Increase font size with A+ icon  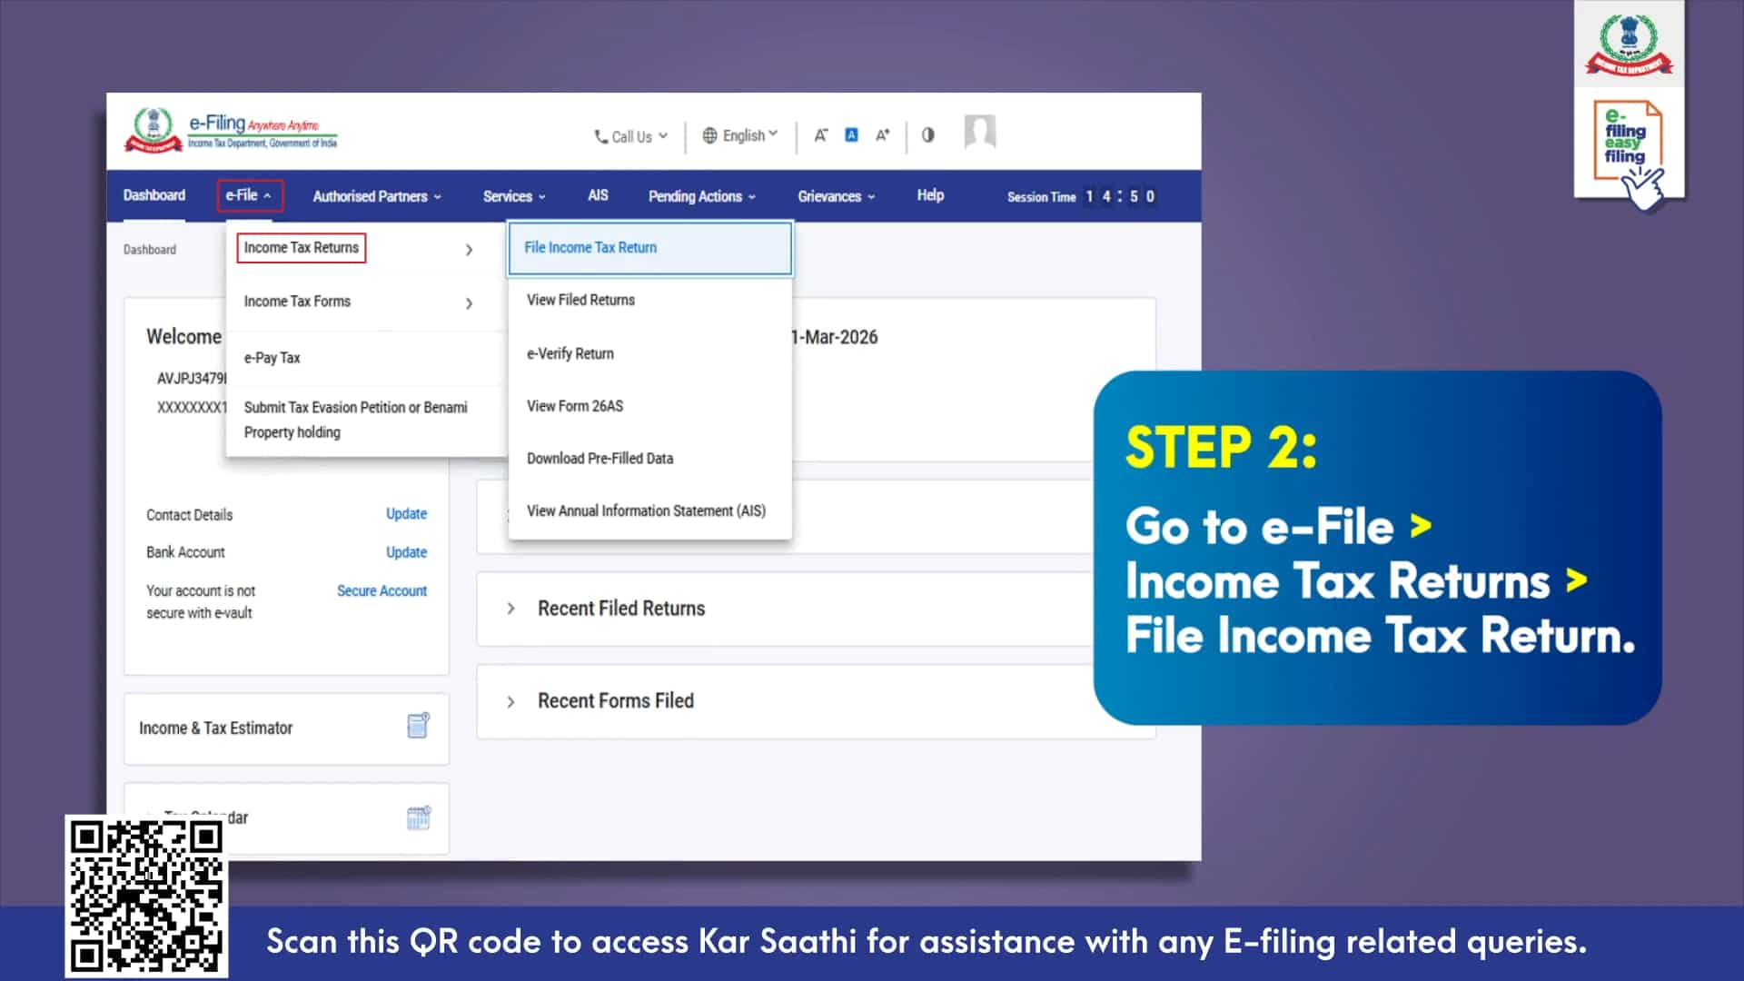click(882, 135)
